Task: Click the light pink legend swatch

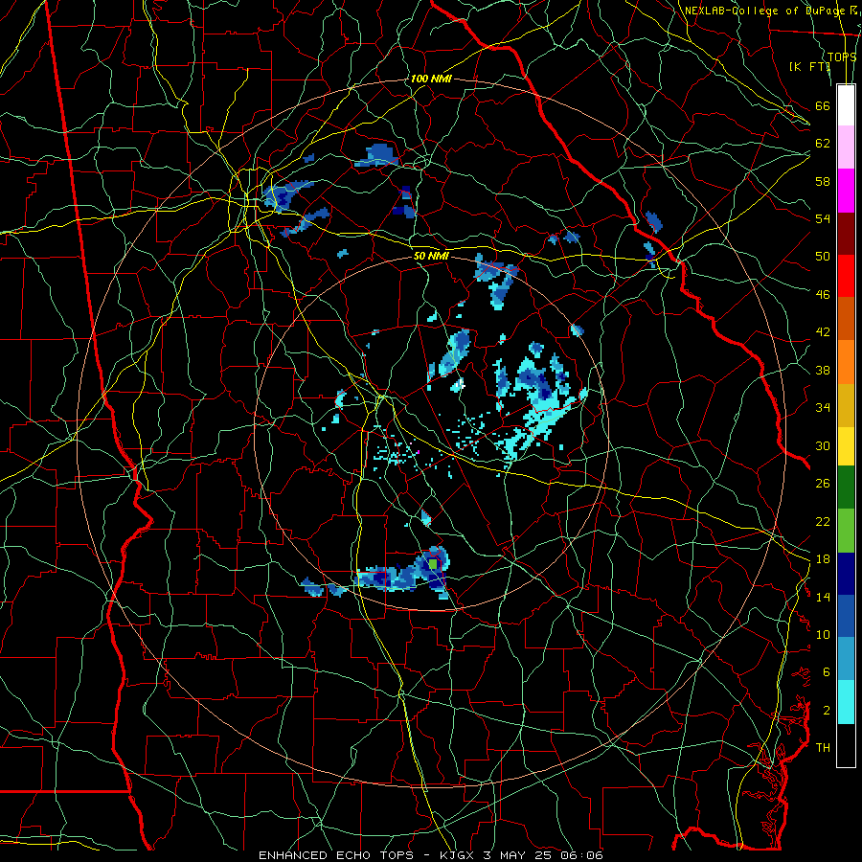Action: click(846, 147)
